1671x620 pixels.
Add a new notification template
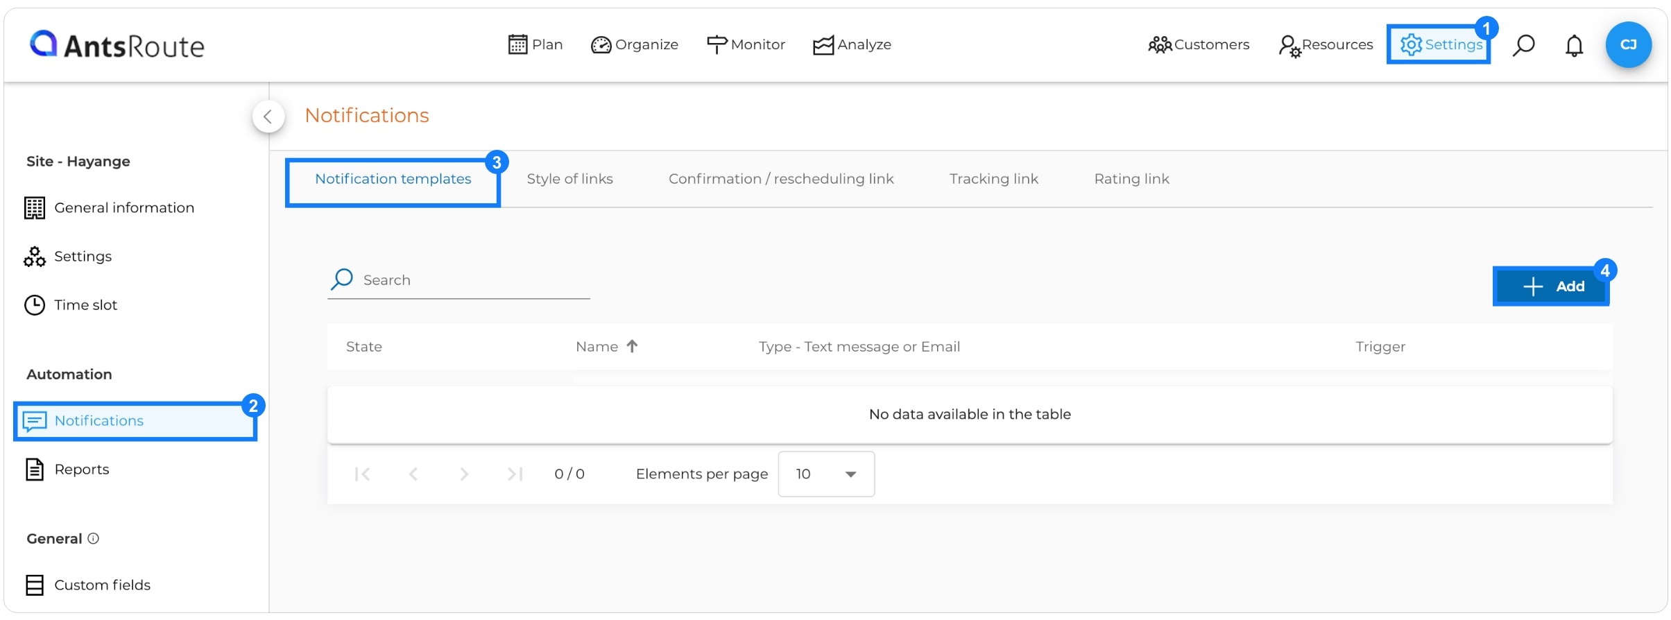[1552, 286]
